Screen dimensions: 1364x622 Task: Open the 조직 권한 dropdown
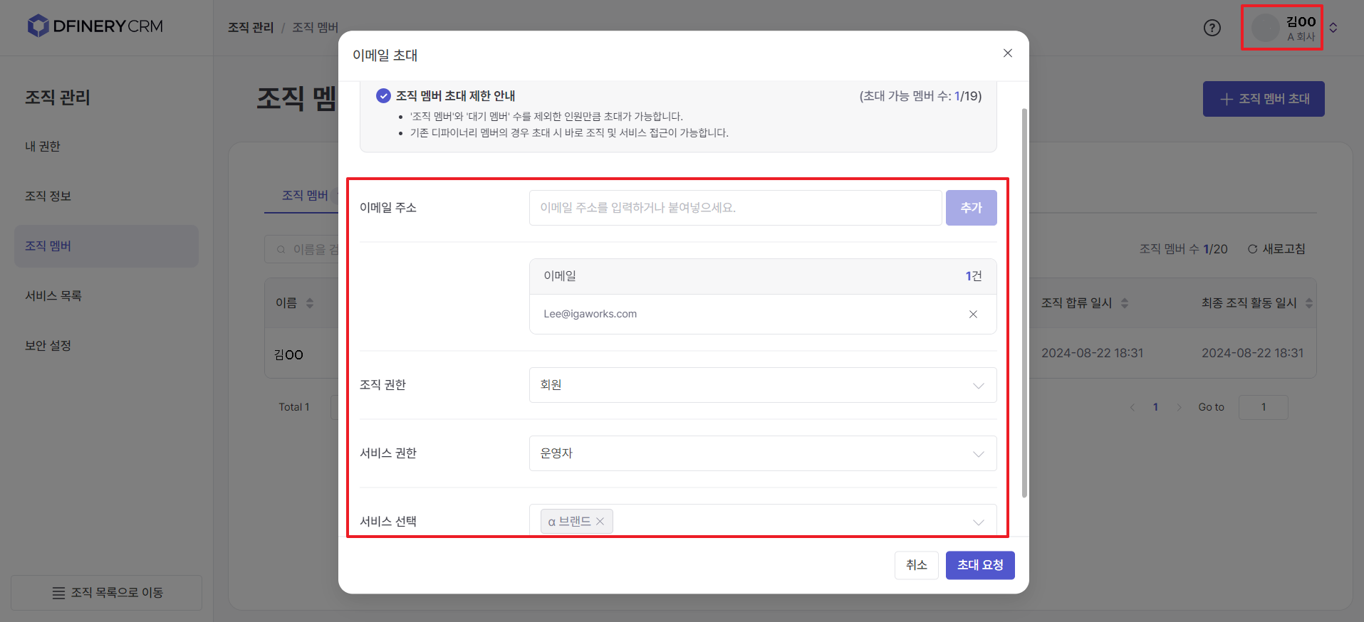point(762,385)
